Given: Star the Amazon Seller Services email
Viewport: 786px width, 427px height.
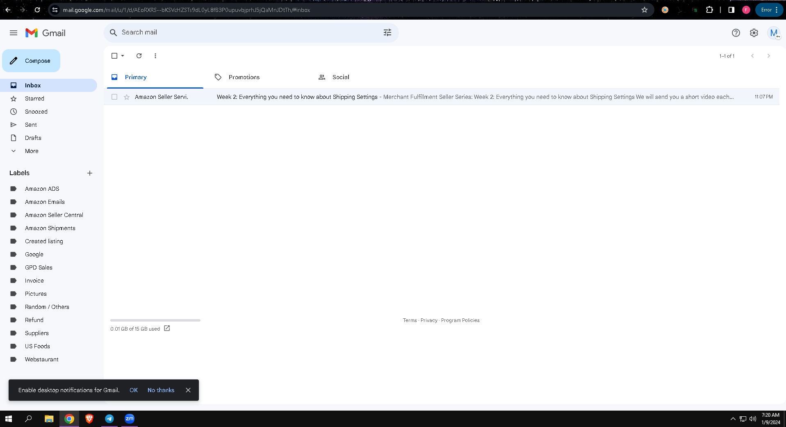Looking at the screenshot, I should coord(127,97).
